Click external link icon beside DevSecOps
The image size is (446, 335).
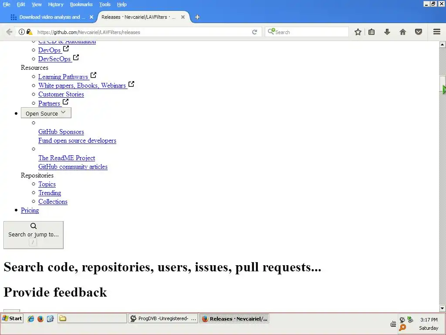point(76,57)
